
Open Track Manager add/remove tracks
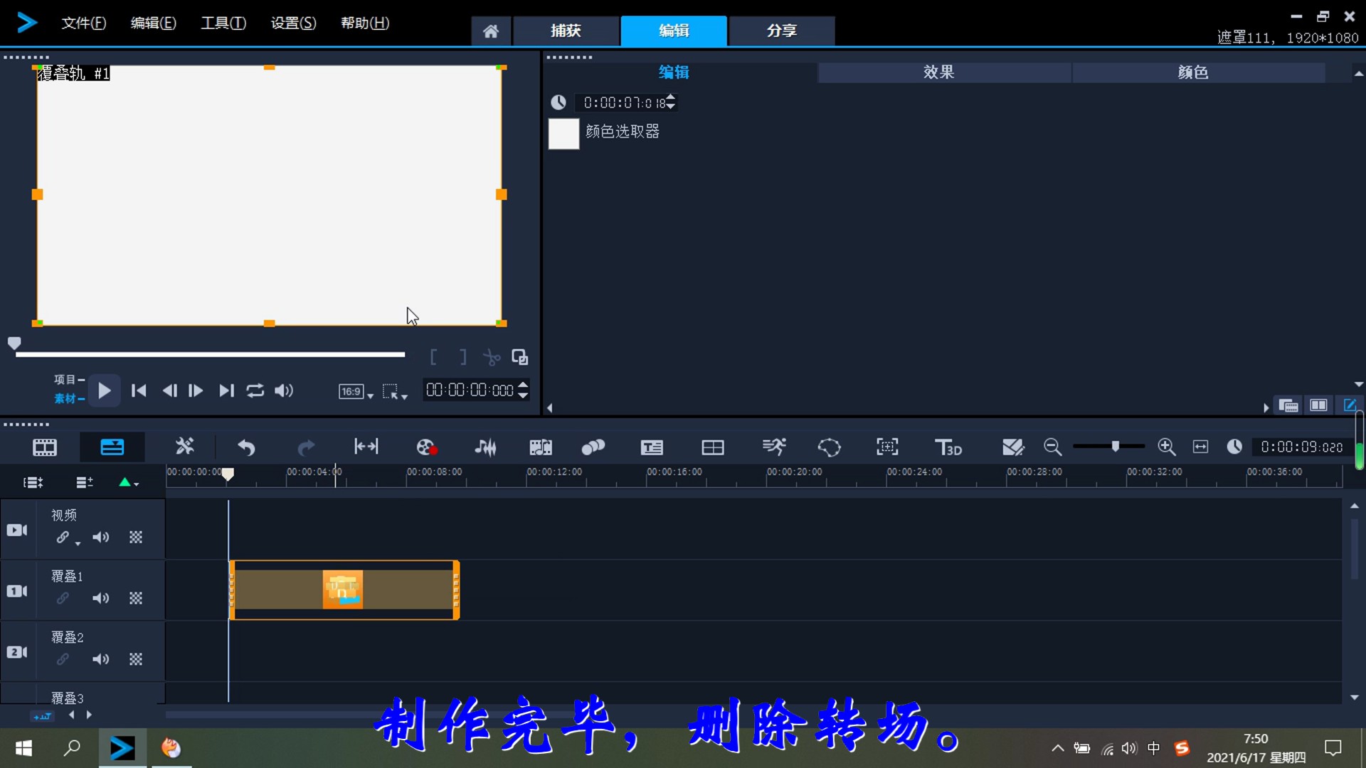tap(85, 483)
